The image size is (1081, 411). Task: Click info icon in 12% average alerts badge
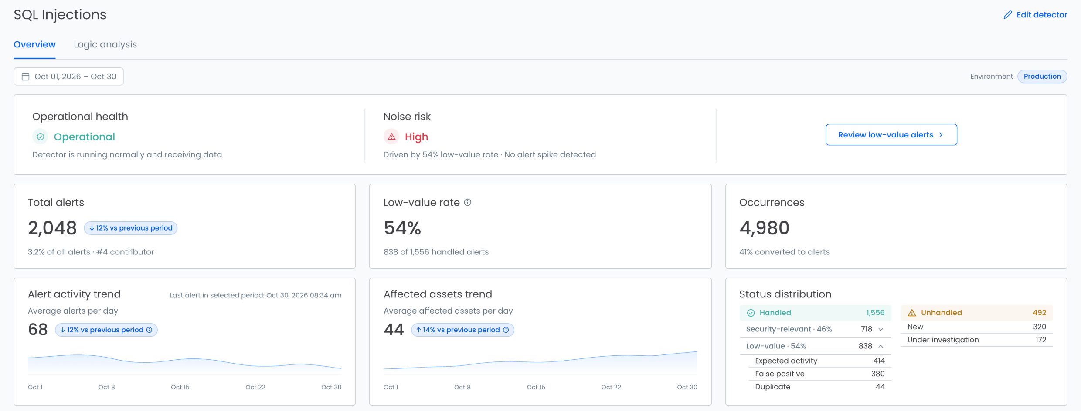click(x=150, y=330)
